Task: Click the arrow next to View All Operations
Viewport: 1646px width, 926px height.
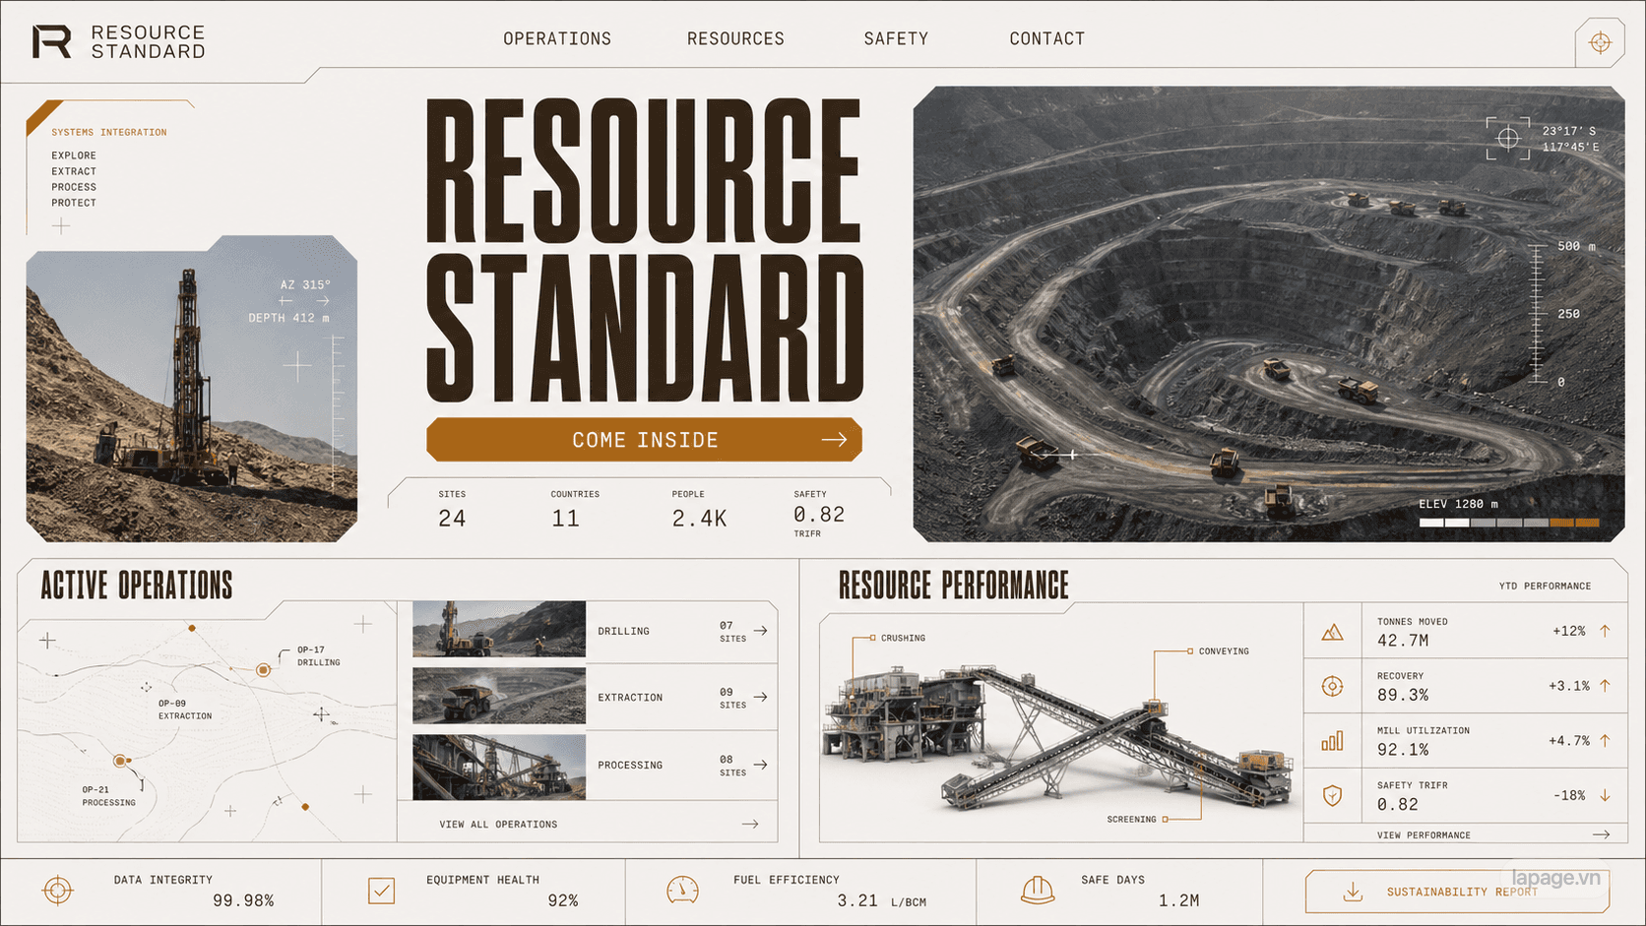Action: pyautogui.click(x=750, y=824)
